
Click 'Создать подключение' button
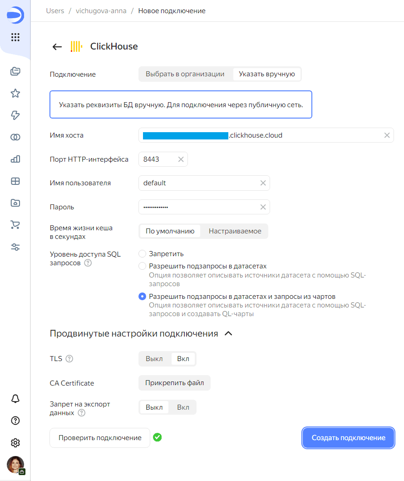click(x=349, y=438)
